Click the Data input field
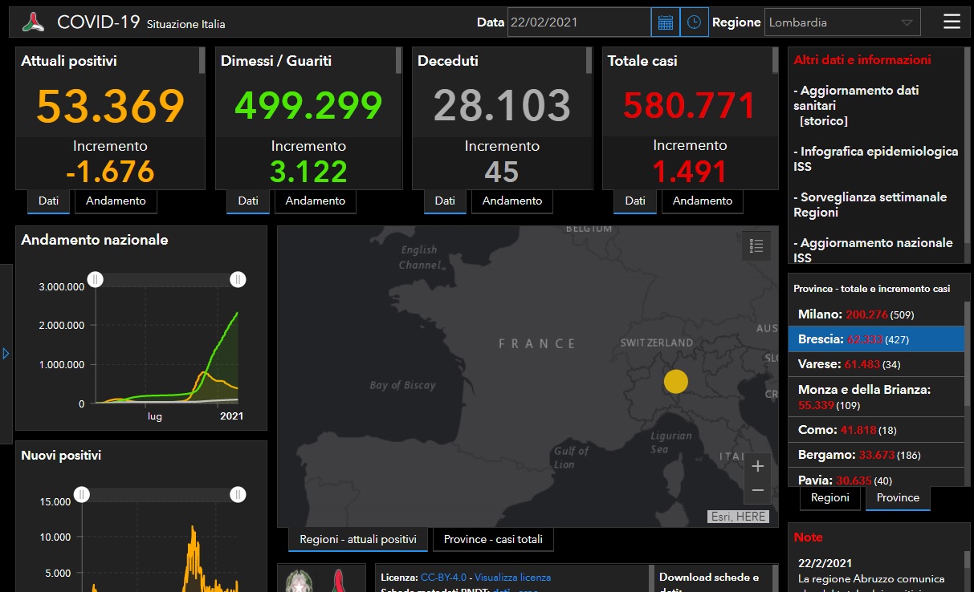 [578, 22]
